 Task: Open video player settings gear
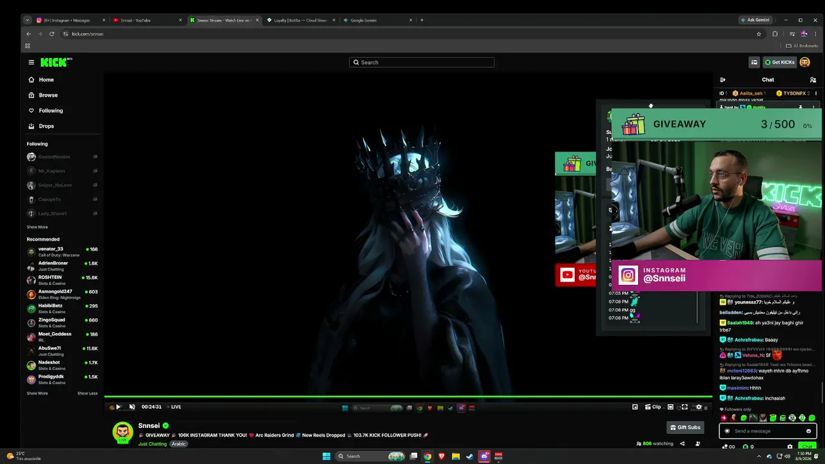(699, 407)
